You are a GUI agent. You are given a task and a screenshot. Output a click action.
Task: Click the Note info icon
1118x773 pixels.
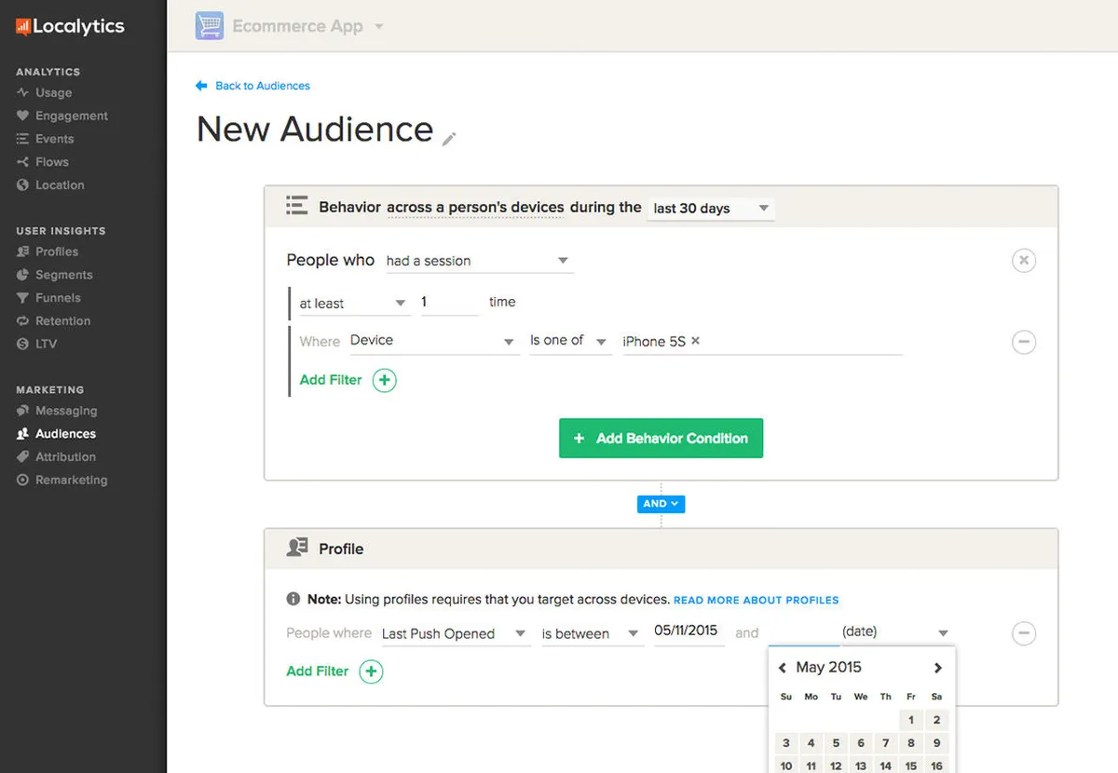point(293,599)
